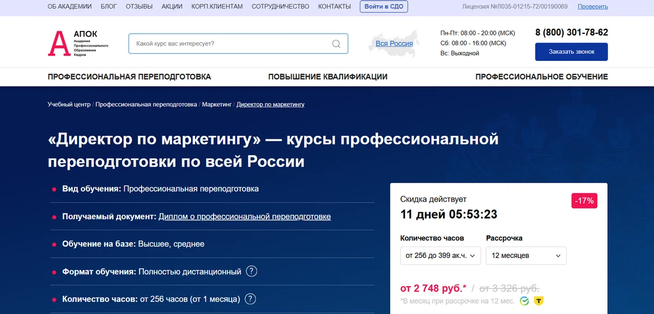Open Диплом о профессиональной переподготовке link

[245, 217]
